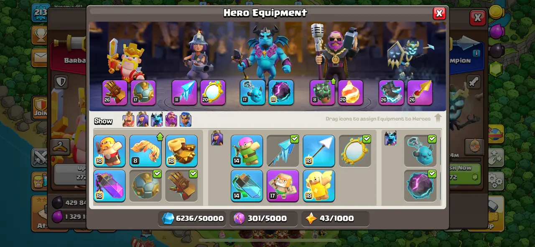Select the Barbarian Puppet equipment level 18
535x247 pixels.
[x=110, y=151]
